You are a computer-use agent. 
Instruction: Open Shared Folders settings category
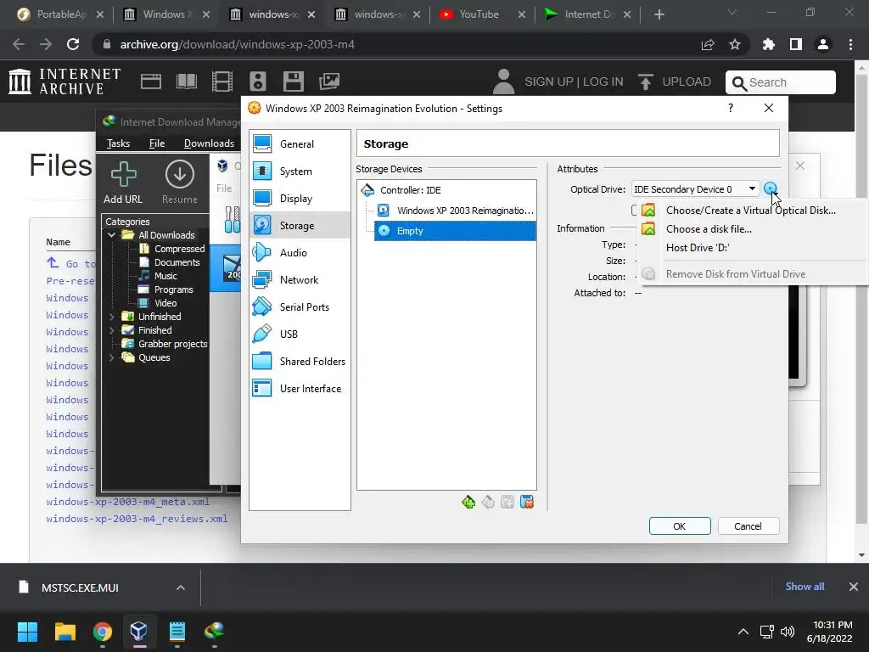pyautogui.click(x=300, y=362)
